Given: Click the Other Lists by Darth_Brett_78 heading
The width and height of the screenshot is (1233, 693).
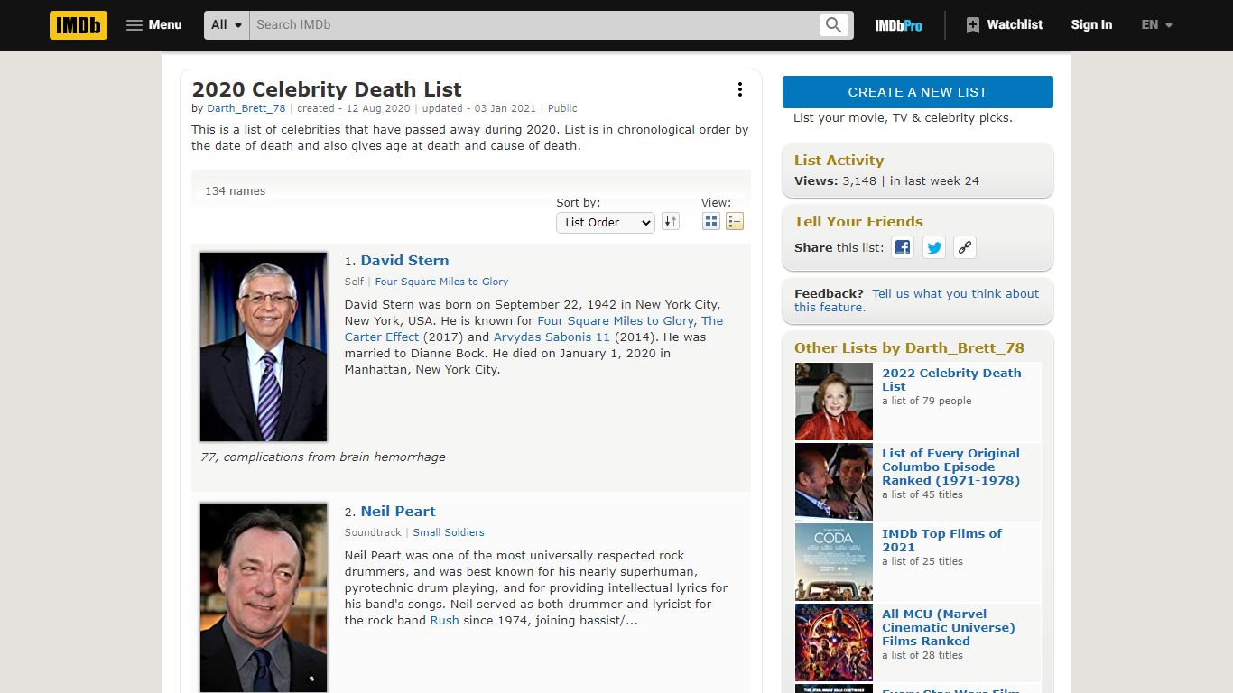Looking at the screenshot, I should [x=909, y=348].
